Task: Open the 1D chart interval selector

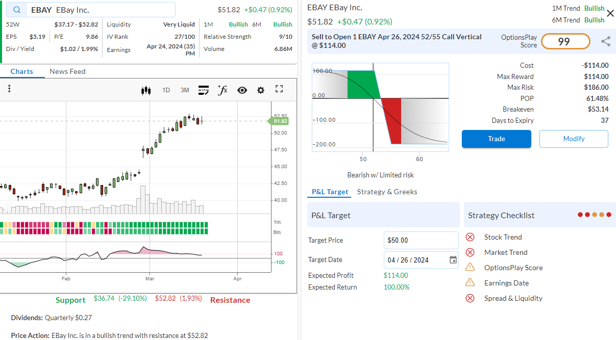Action: (166, 90)
